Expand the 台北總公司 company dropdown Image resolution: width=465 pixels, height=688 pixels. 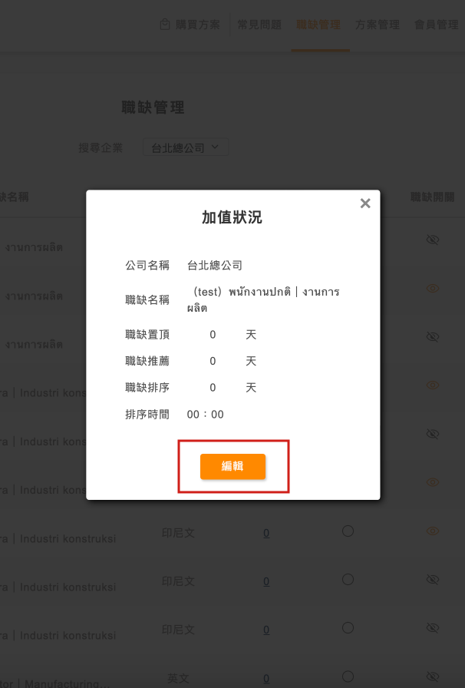(x=186, y=147)
